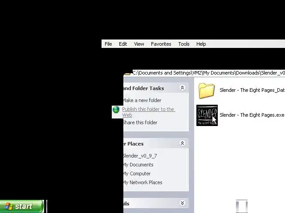Select the Slender - The Eight Pages_Data folder icon

207,91
